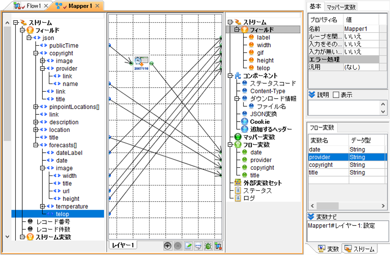Click the 変数ナビ double-chevron icon
The width and height of the screenshot is (390, 255).
point(311,217)
